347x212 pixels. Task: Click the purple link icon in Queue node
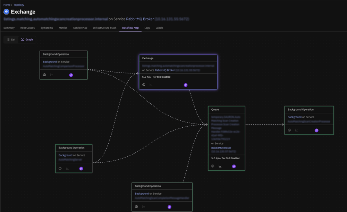point(234,166)
